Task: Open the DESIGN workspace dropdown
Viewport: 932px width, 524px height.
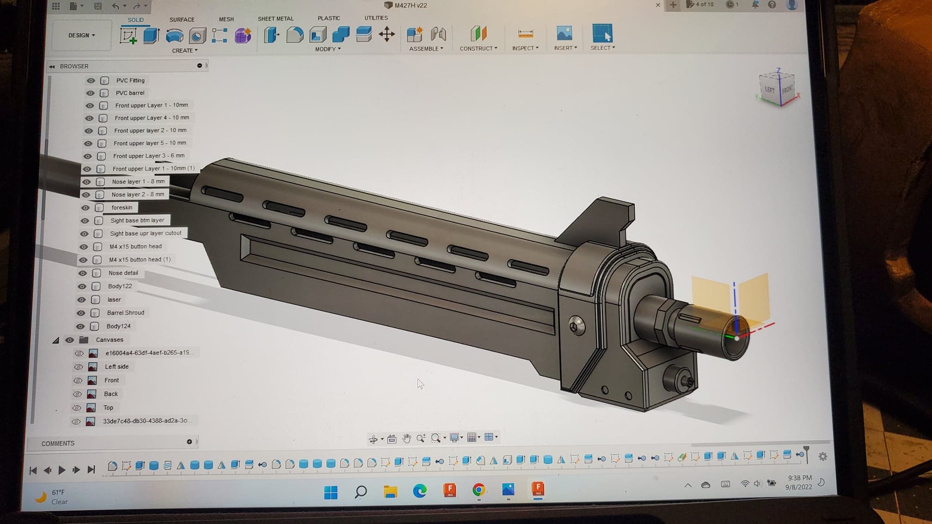Action: click(82, 36)
